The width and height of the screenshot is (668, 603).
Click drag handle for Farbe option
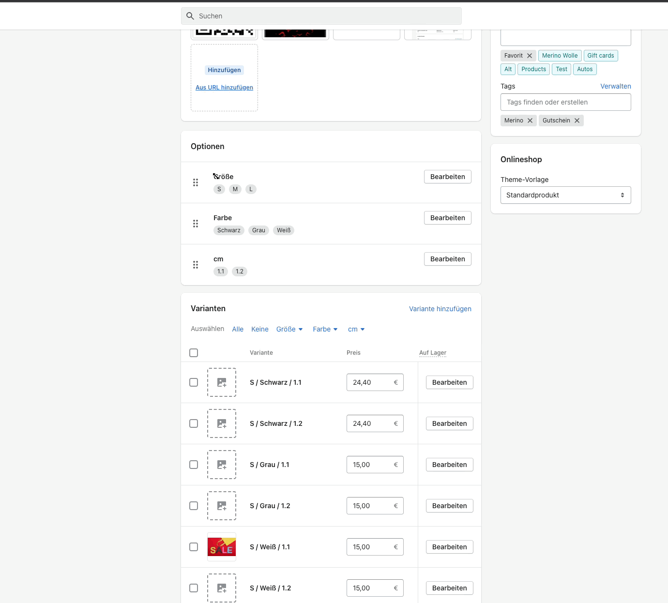point(196,224)
